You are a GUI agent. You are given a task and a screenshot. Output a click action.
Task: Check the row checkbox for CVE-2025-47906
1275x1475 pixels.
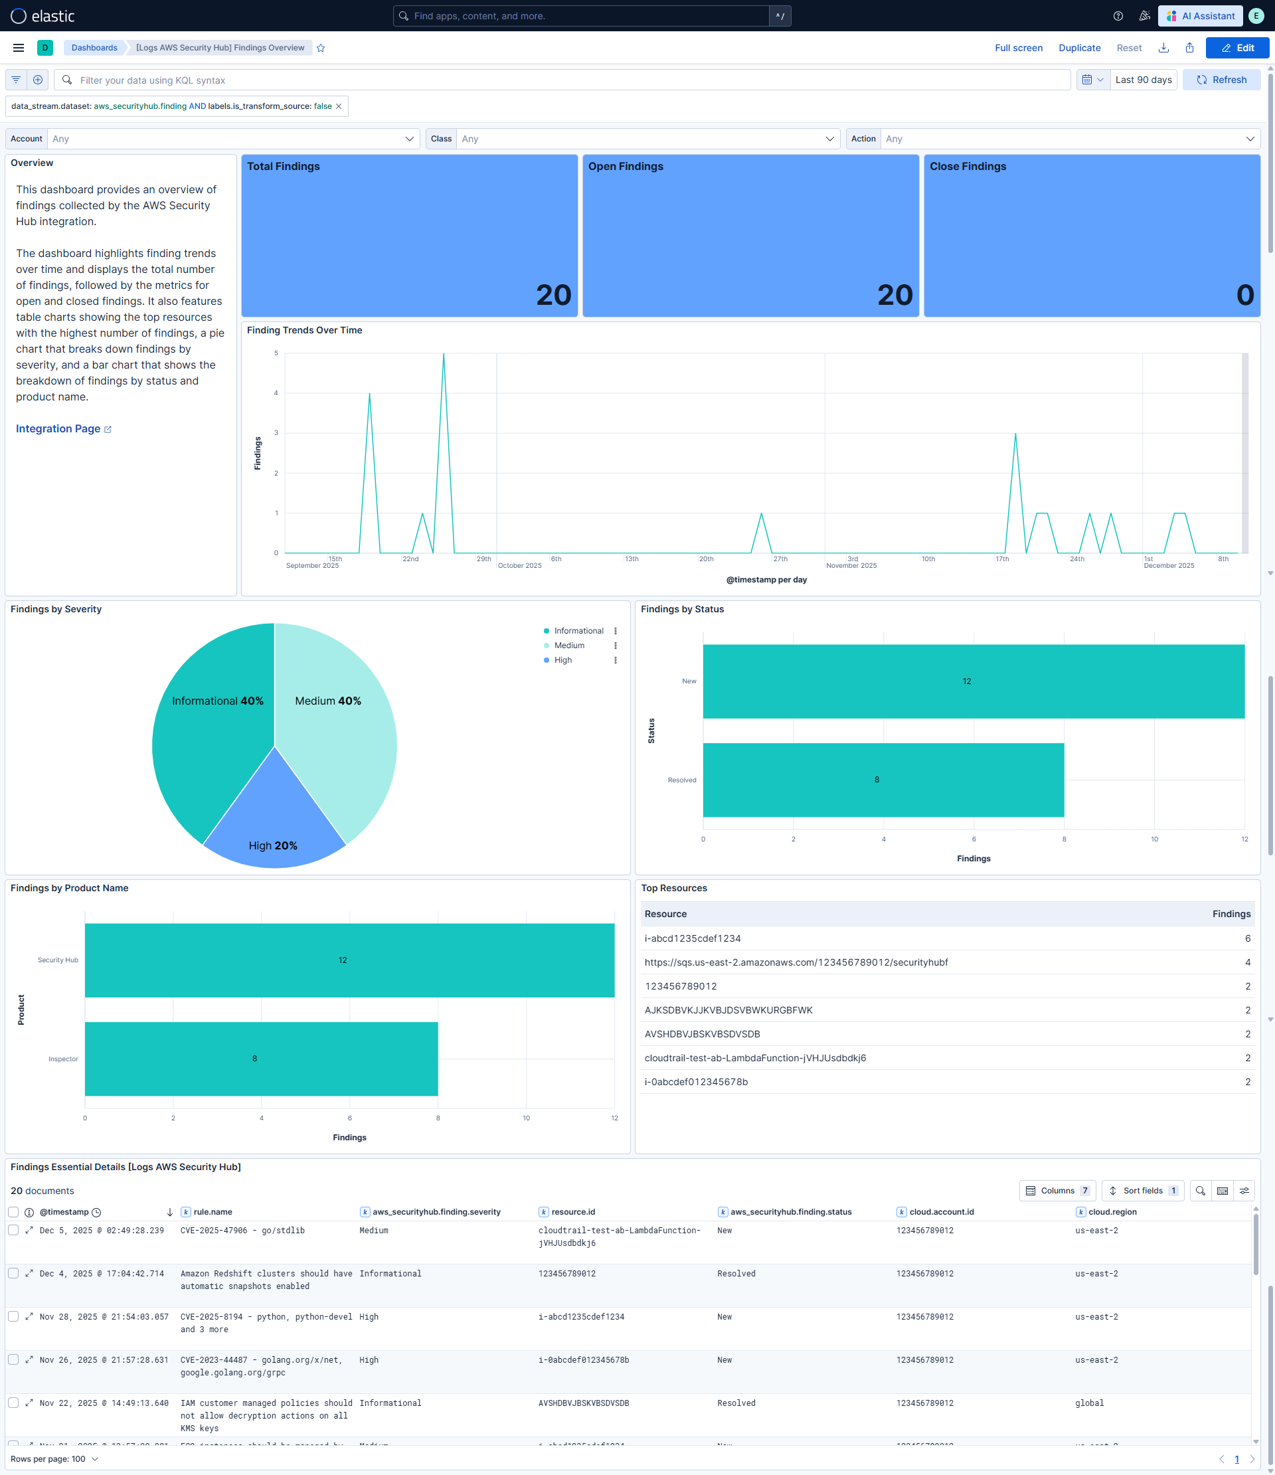(x=13, y=1230)
